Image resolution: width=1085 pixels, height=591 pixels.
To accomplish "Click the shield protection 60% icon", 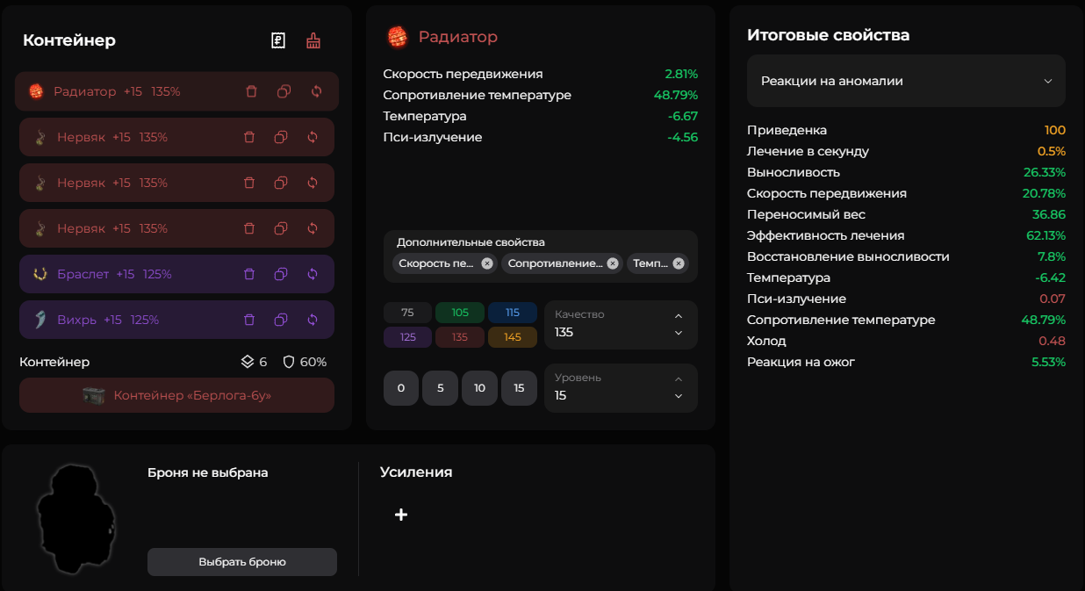I will pyautogui.click(x=288, y=362).
